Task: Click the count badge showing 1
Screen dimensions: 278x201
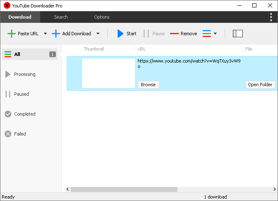Action: click(53, 54)
